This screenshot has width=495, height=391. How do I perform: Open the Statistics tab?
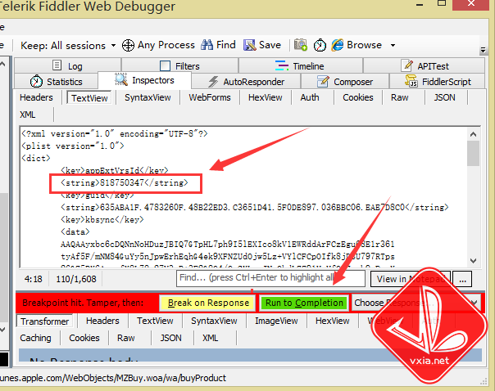click(x=56, y=82)
